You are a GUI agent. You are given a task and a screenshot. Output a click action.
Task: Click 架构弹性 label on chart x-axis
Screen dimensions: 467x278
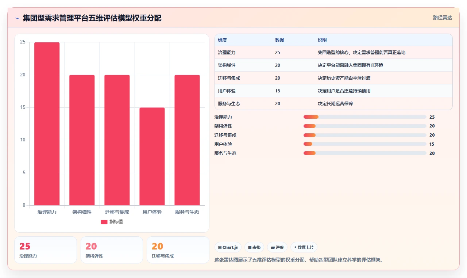tap(82, 212)
